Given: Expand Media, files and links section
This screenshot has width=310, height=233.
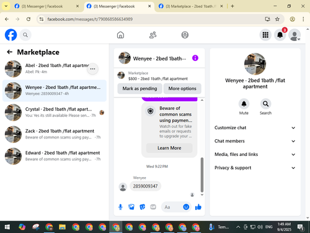Looking at the screenshot, I should pyautogui.click(x=255, y=155).
